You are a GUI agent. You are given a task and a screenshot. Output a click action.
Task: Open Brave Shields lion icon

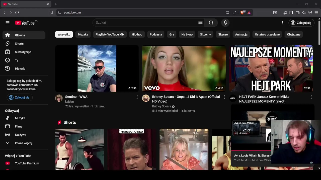[243, 12]
